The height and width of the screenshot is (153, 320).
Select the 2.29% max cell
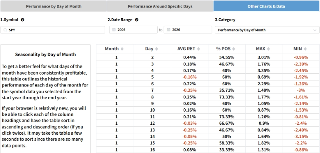tap(264, 84)
